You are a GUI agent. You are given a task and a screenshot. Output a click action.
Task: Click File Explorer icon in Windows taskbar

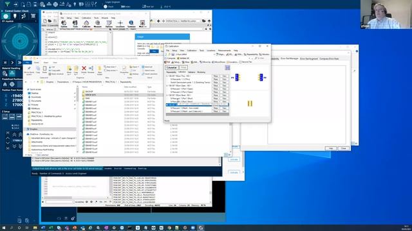(35, 228)
